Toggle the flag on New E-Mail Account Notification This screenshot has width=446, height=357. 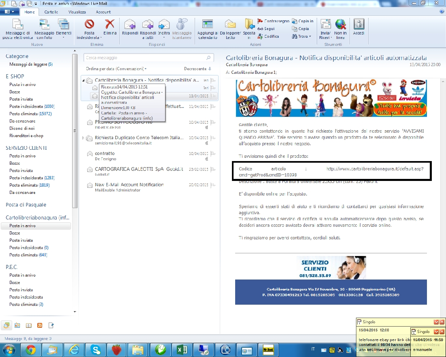(213, 185)
